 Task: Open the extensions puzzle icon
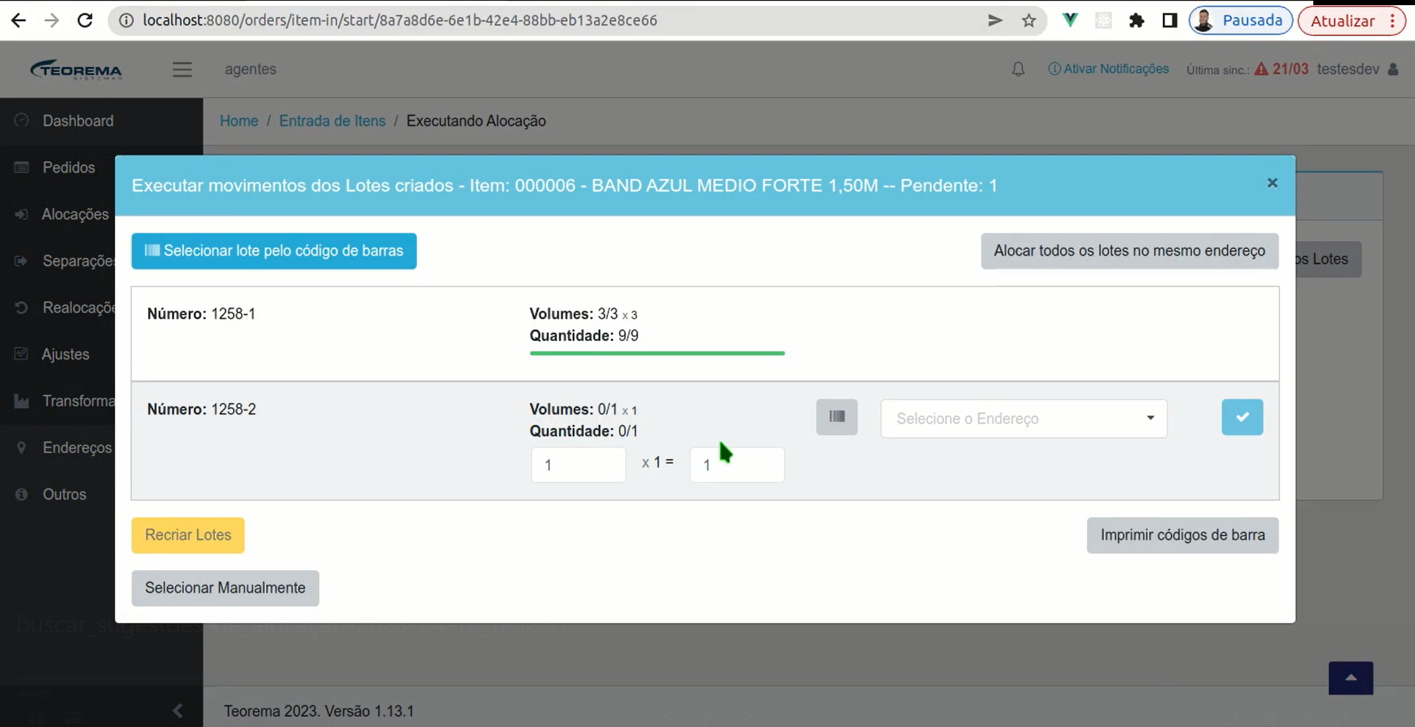[1136, 21]
